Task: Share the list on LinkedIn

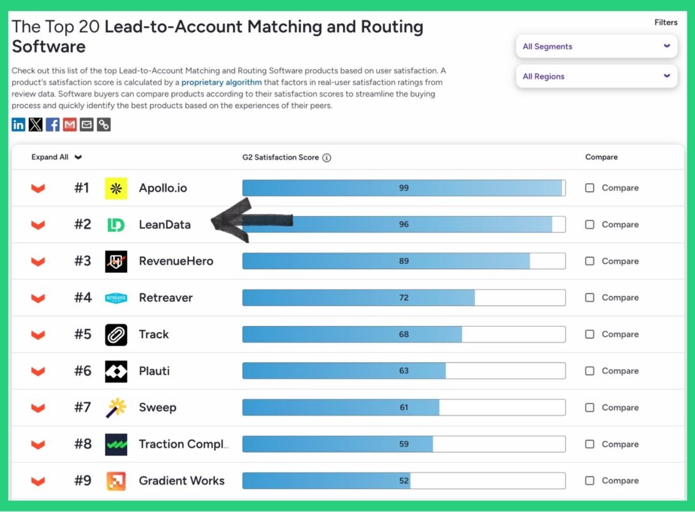Action: pyautogui.click(x=18, y=124)
